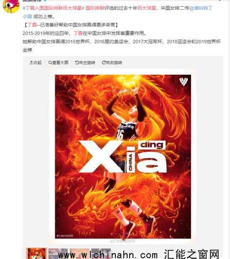Viewport: 230px width, 259px height.
Task: Select the fourth thumbnail in the strip
Action: 101,254
